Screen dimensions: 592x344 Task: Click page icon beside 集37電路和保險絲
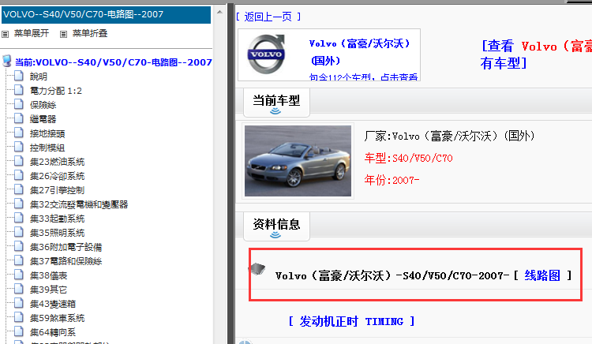click(x=18, y=260)
